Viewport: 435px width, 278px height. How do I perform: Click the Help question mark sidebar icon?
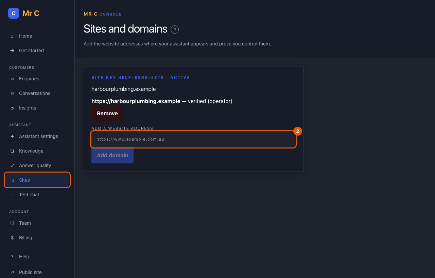(12, 257)
